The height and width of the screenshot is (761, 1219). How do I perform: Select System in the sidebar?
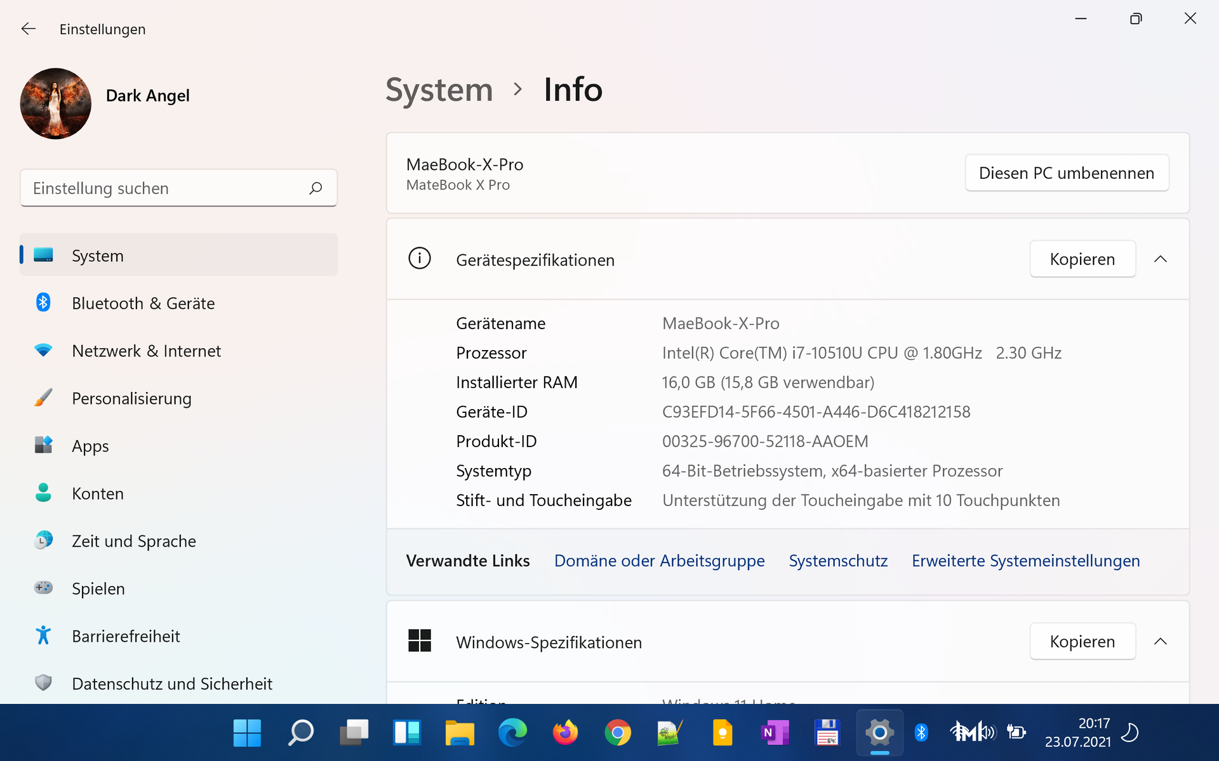click(x=178, y=255)
